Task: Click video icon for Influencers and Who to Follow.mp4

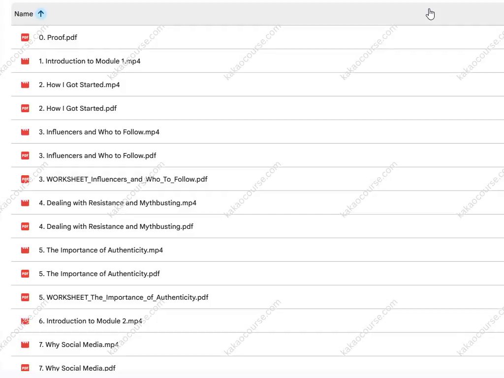Action: (25, 132)
